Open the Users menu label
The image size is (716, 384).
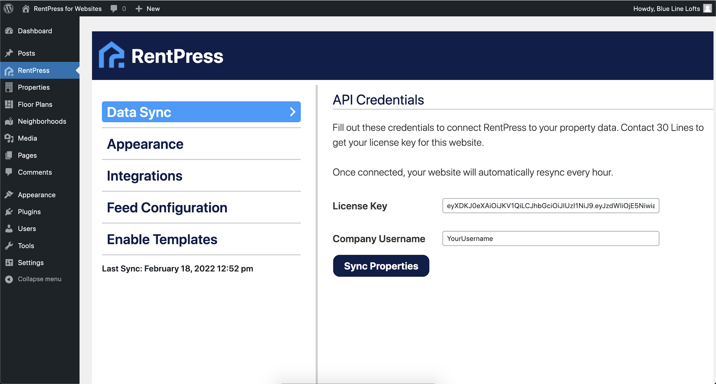[27, 229]
